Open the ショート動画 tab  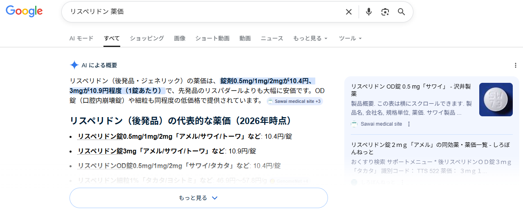click(212, 38)
